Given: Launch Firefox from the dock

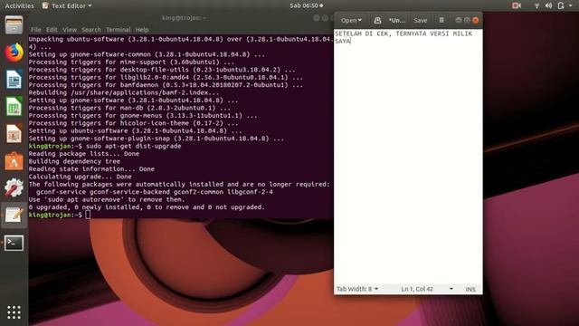Looking at the screenshot, I should (x=14, y=53).
